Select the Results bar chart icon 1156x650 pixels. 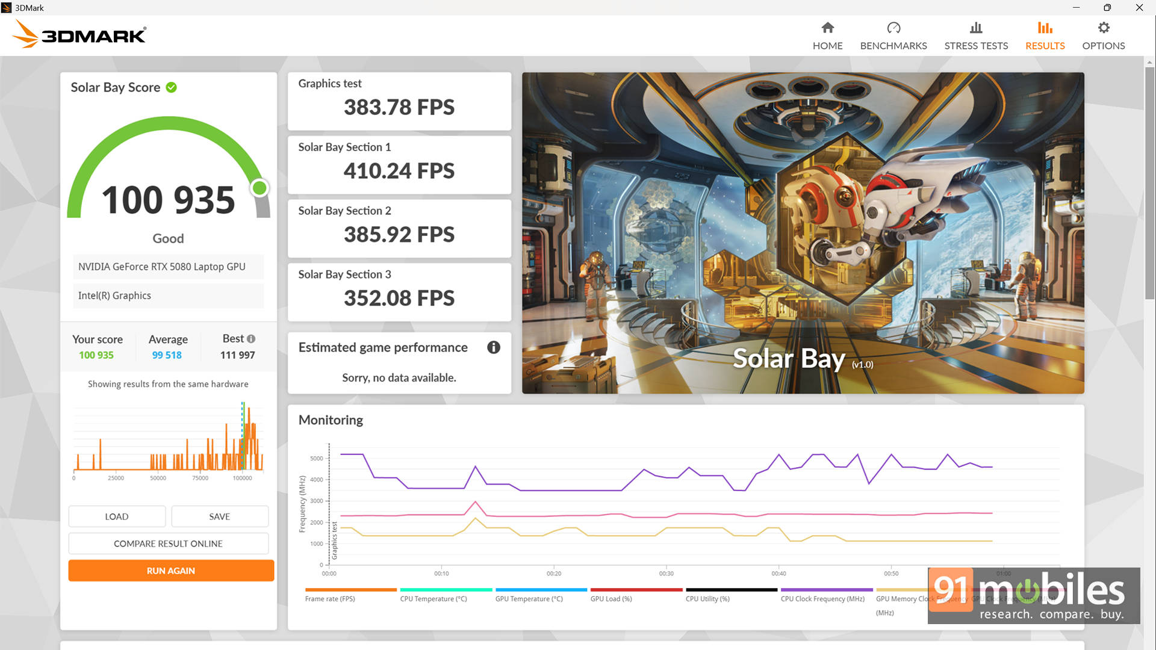pos(1045,28)
